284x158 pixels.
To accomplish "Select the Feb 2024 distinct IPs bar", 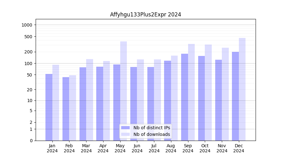I will (66, 109).
